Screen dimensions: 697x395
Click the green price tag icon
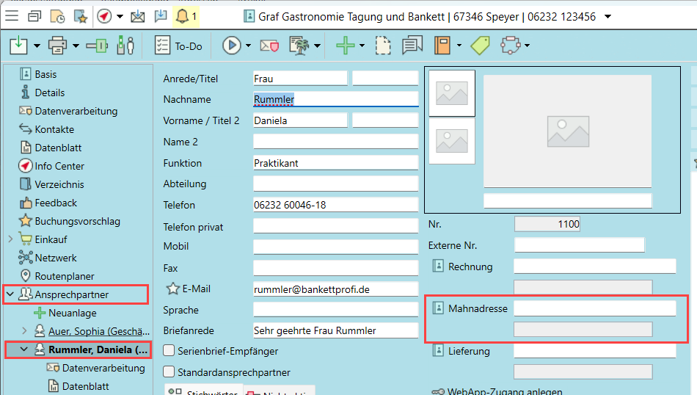(480, 46)
